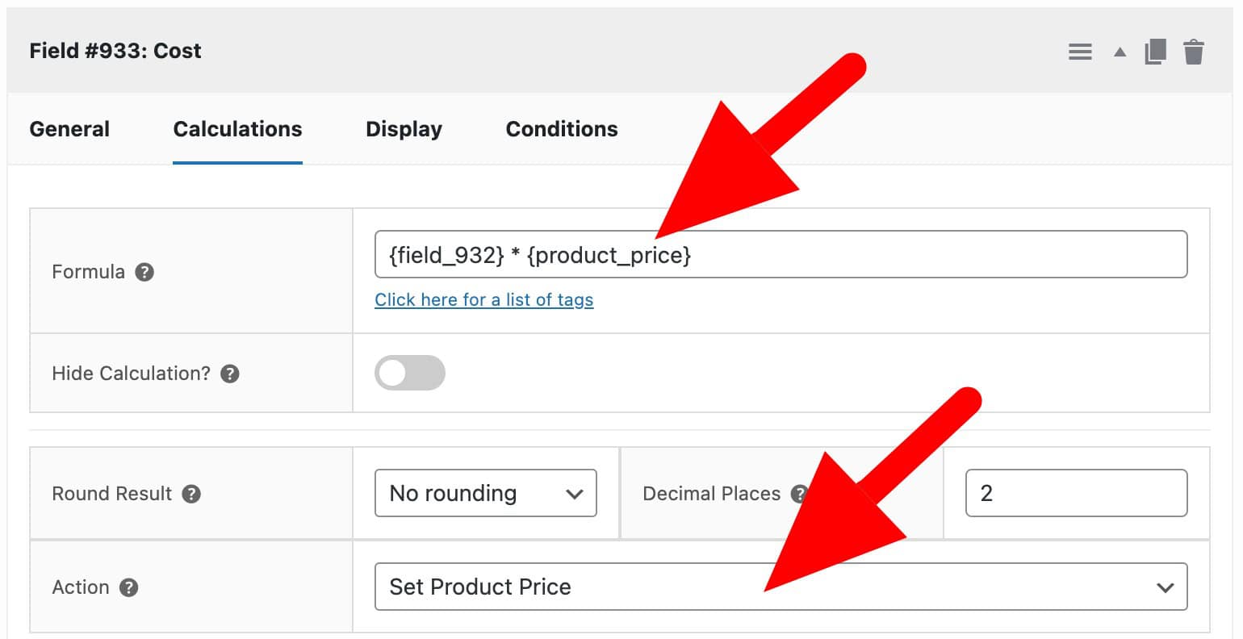Click the Decimal Places help icon
1243x639 pixels.
pos(798,494)
